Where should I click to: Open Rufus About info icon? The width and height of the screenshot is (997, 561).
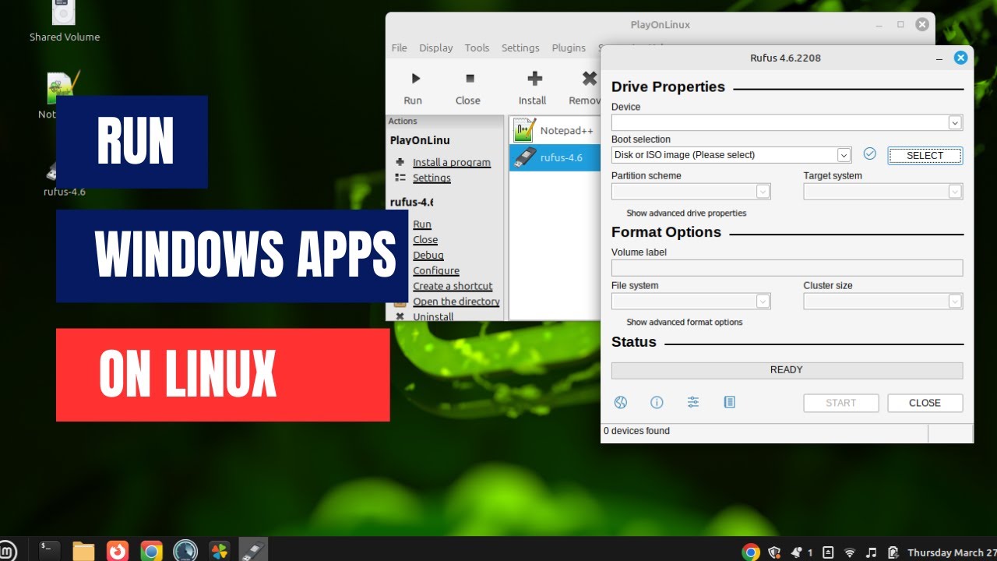pyautogui.click(x=657, y=402)
